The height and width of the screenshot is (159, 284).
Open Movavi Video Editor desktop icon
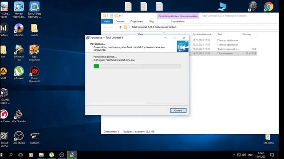tap(19, 9)
